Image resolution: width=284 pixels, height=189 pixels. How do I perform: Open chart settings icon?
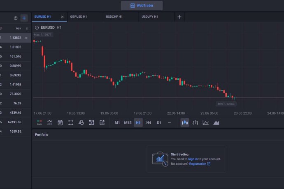coord(102,122)
